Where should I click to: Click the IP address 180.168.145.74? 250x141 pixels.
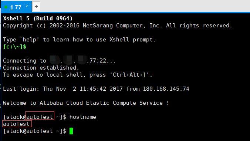click(x=166, y=89)
